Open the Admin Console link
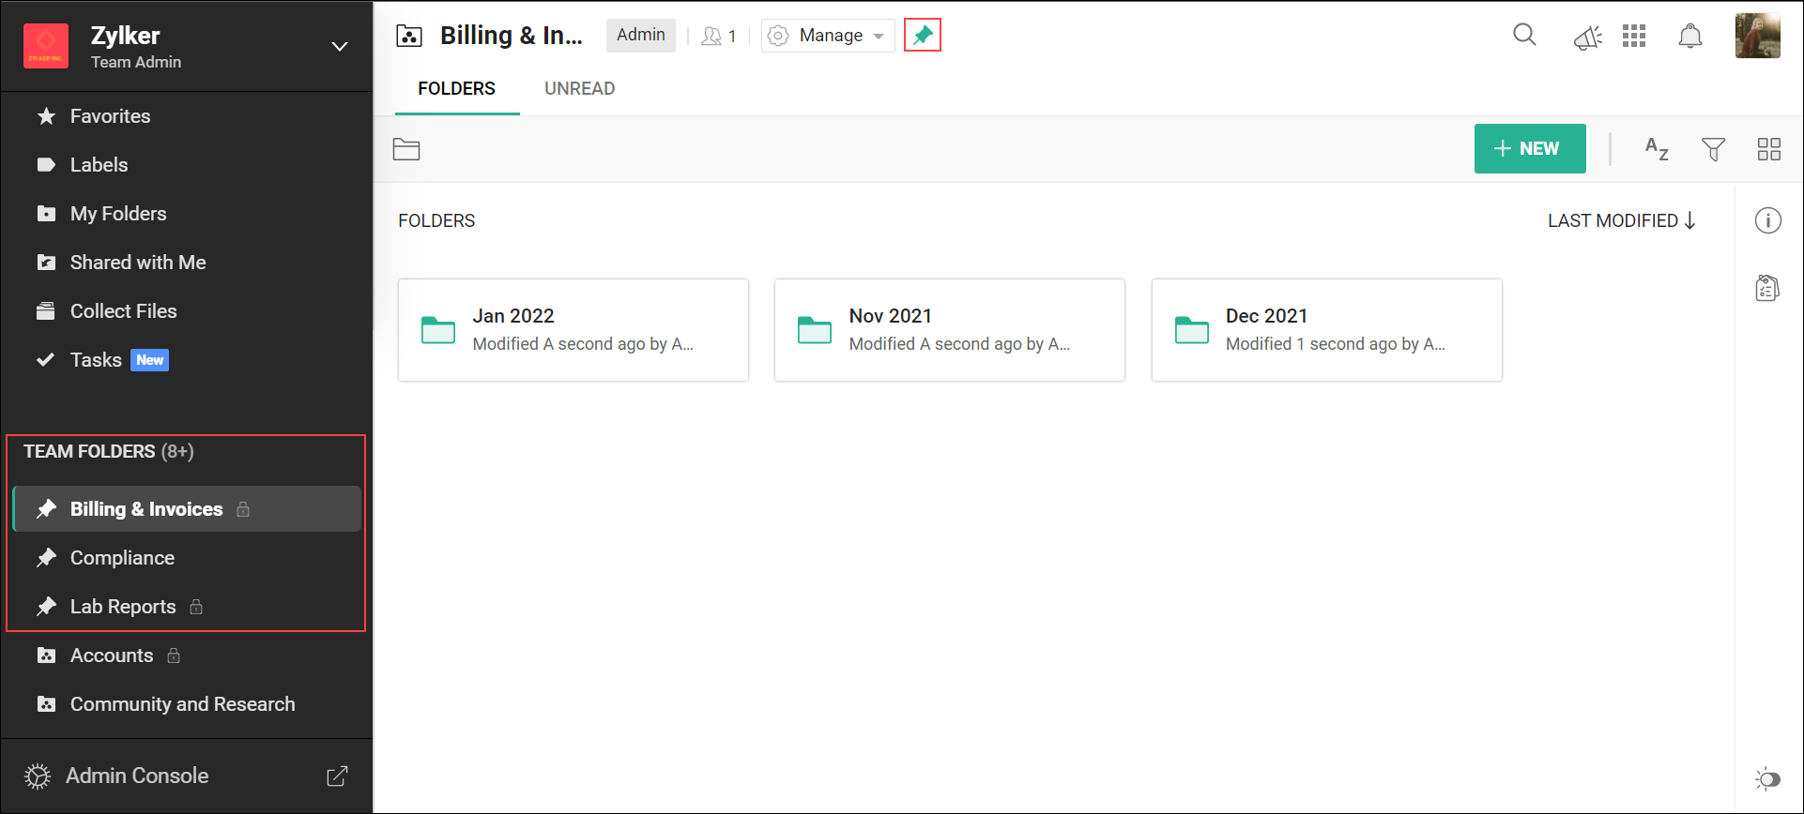1804x814 pixels. click(x=137, y=776)
